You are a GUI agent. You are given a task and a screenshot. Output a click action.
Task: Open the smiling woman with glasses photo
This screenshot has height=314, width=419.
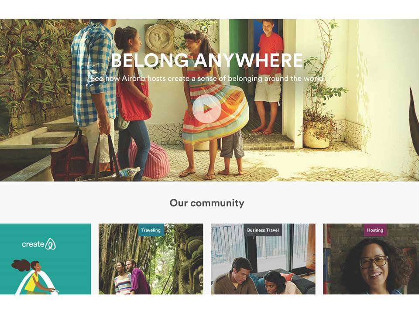371,259
